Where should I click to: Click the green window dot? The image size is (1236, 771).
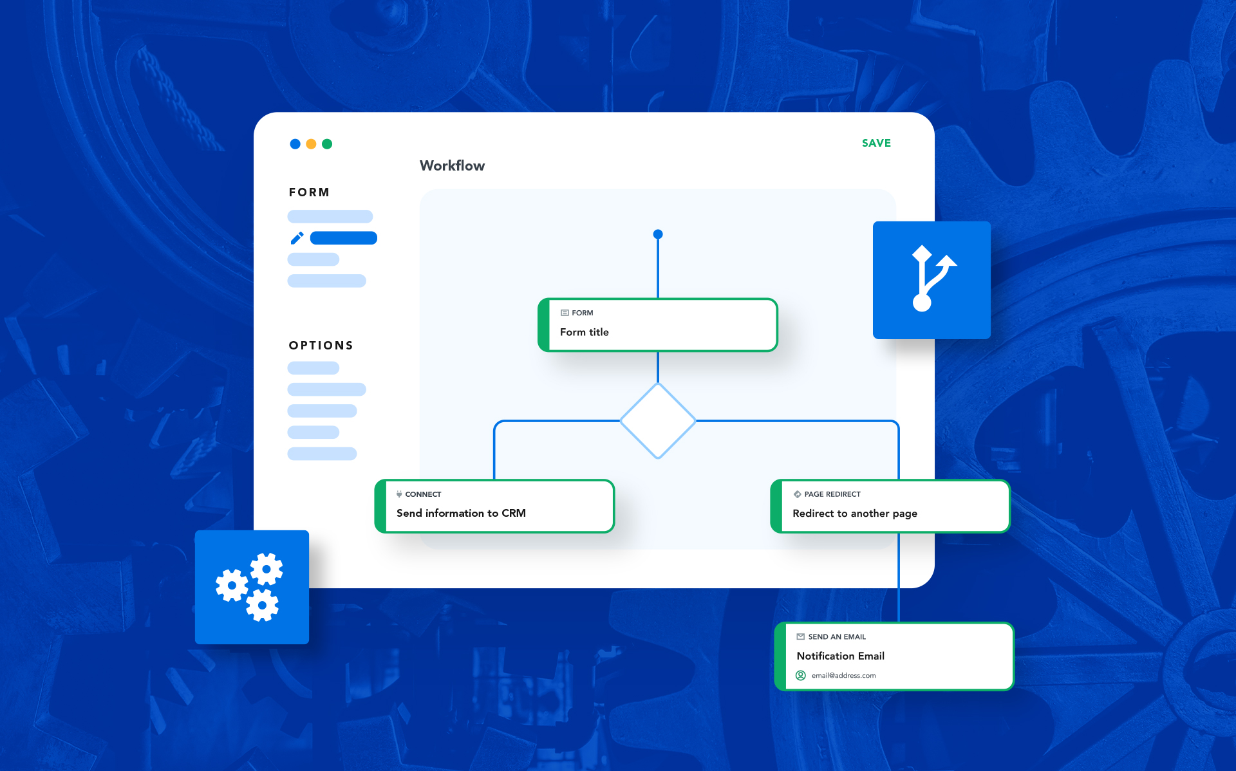(x=327, y=144)
